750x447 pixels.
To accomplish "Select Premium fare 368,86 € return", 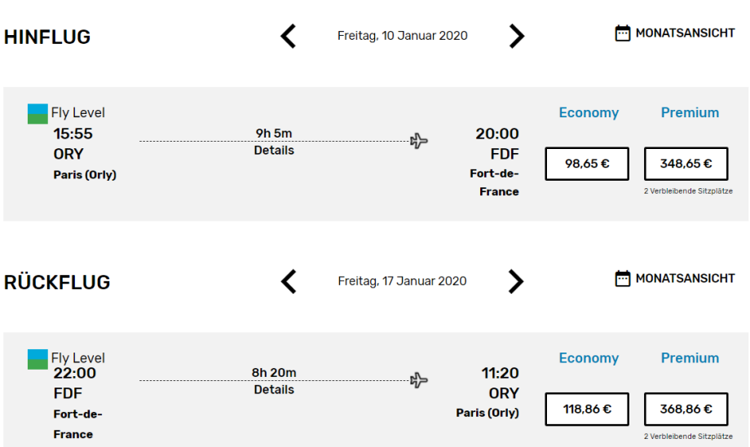I will point(686,409).
